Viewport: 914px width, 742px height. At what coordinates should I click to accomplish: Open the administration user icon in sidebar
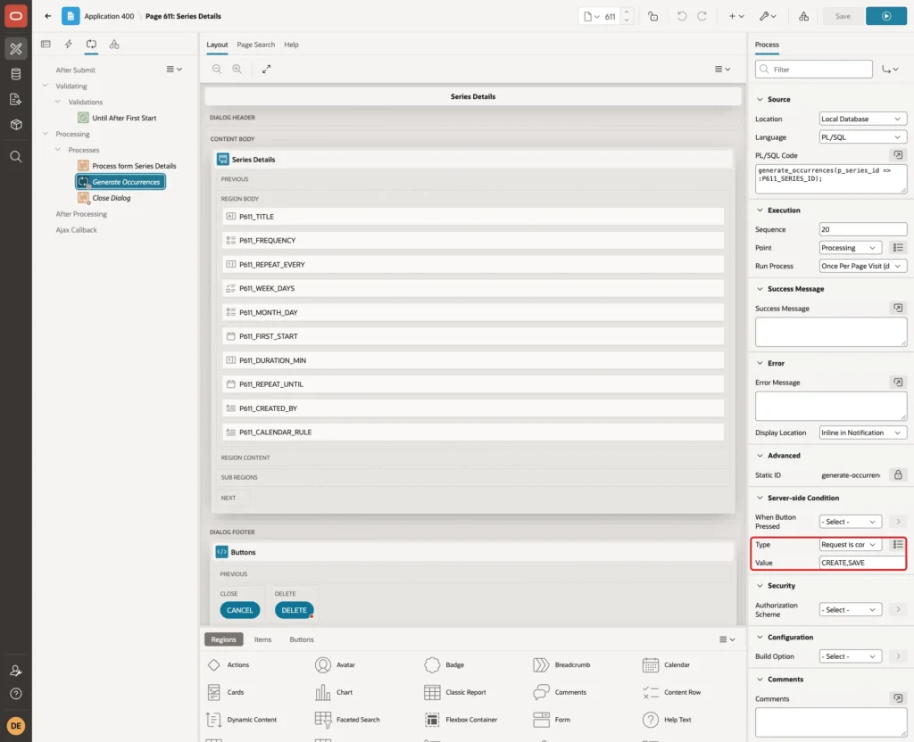pos(16,671)
